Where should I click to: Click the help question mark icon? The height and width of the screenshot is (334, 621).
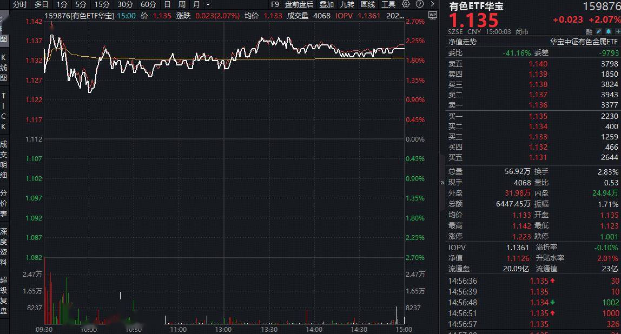click(419, 4)
